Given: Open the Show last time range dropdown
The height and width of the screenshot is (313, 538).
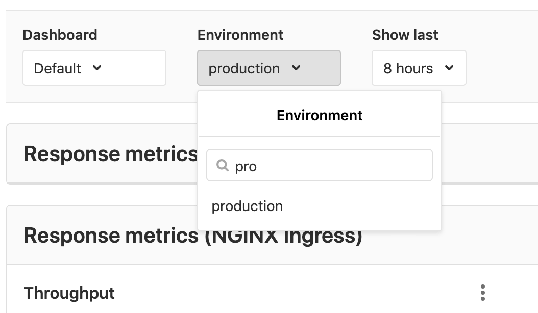Looking at the screenshot, I should pyautogui.click(x=419, y=68).
